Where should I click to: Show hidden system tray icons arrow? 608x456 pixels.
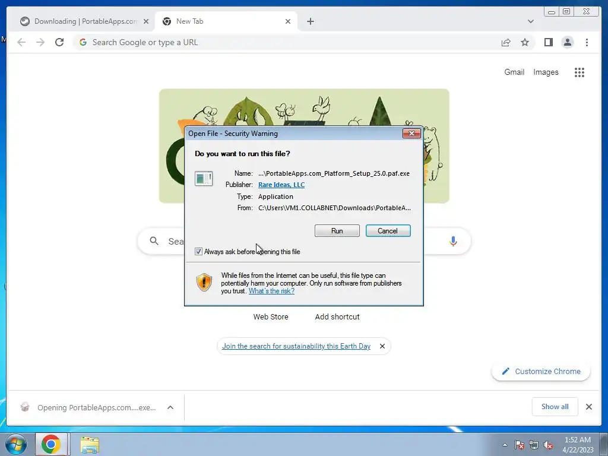tap(505, 445)
